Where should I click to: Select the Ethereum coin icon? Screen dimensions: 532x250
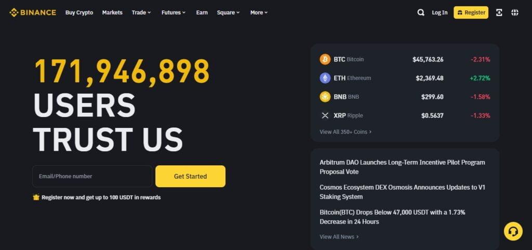(325, 78)
